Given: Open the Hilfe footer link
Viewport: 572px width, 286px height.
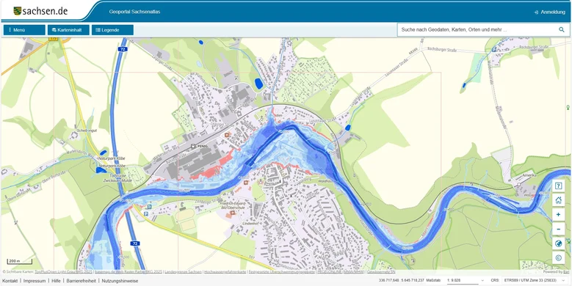Looking at the screenshot, I should coord(57,281).
